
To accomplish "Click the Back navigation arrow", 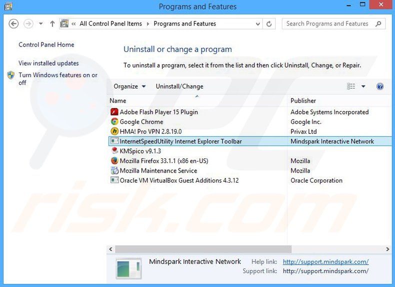I will [13, 24].
